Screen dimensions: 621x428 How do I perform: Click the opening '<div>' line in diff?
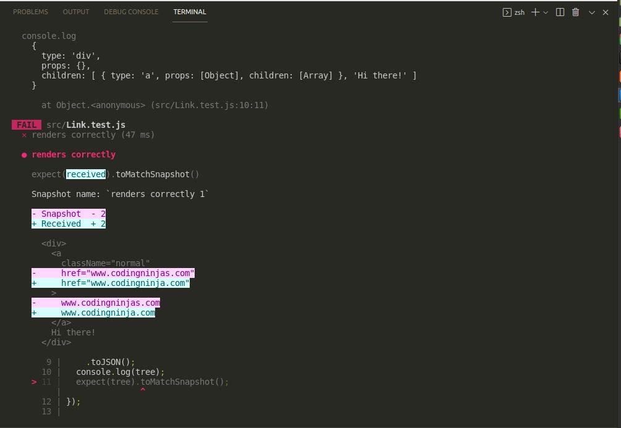54,243
